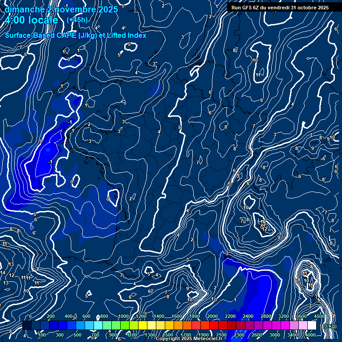Select 'Surface-Based CAPE (J/kg) et Lifted Index' subtitle
The height and width of the screenshot is (342, 342).
76,35
